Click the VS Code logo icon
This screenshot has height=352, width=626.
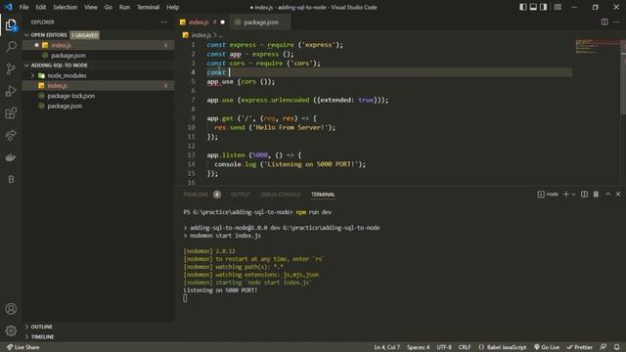(x=9, y=7)
